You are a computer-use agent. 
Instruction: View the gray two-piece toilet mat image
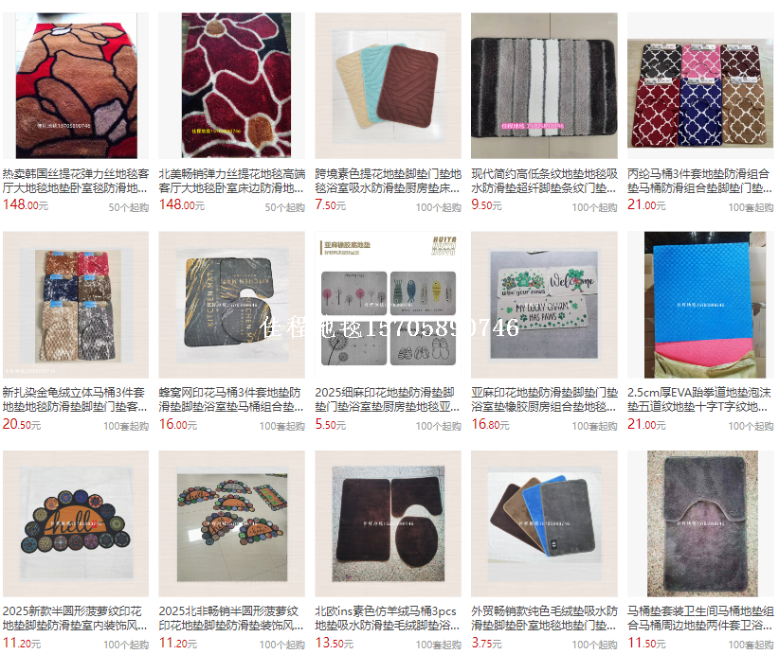[700, 523]
